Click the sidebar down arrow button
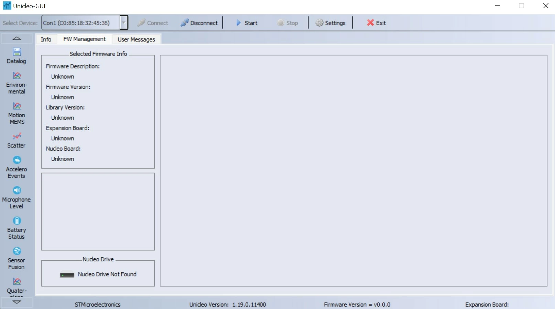The height and width of the screenshot is (309, 555). pos(17,302)
